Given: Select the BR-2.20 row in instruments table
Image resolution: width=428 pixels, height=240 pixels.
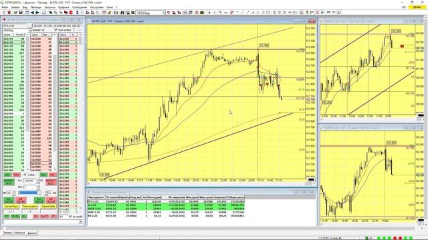Looking at the screenshot, I should (x=166, y=216).
